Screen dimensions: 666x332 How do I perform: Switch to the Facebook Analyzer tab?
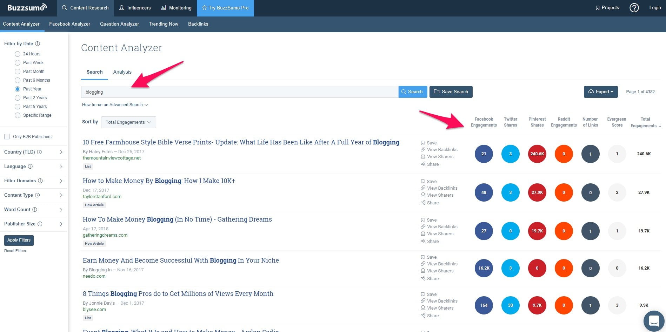[x=69, y=24]
